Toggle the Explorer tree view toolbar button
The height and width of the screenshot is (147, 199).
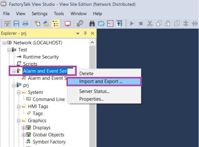tap(55, 24)
